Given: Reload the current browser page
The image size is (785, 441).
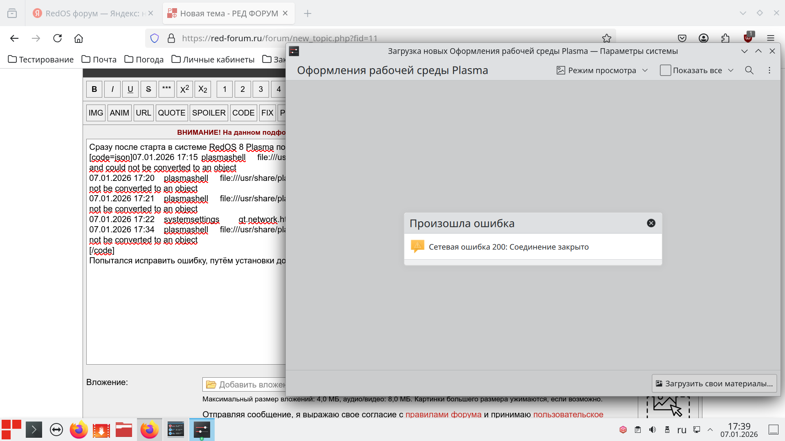Looking at the screenshot, I should pos(57,38).
